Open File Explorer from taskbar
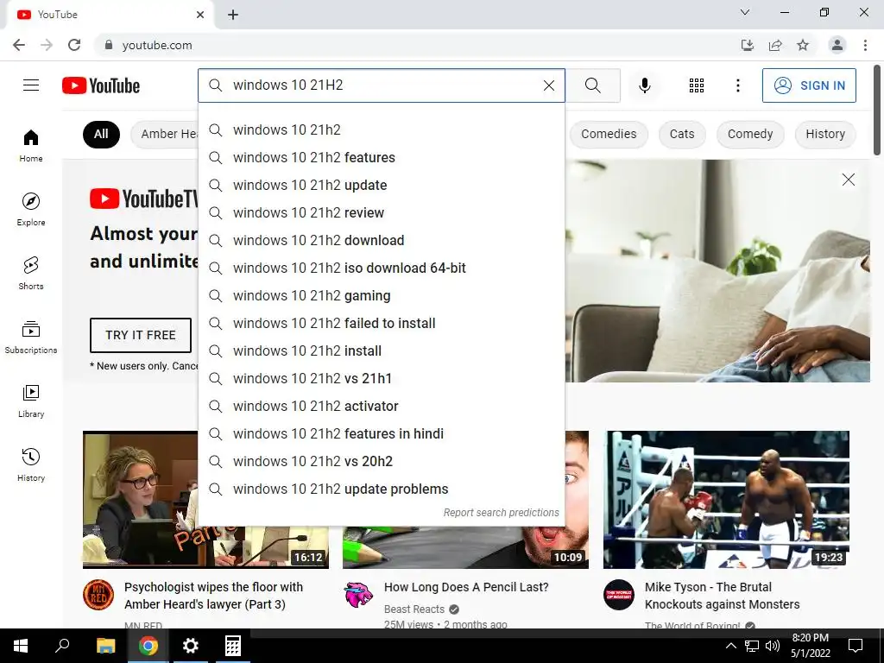 coord(105,646)
